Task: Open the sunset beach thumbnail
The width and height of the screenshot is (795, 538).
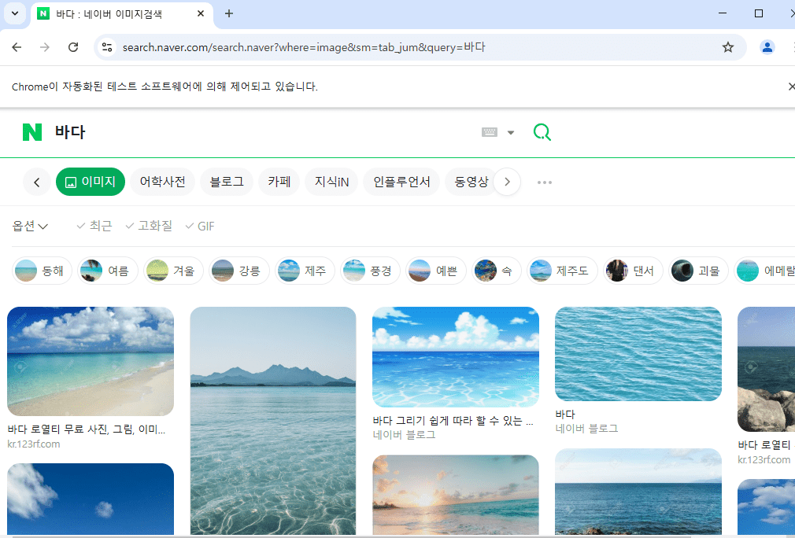Action: 455,495
